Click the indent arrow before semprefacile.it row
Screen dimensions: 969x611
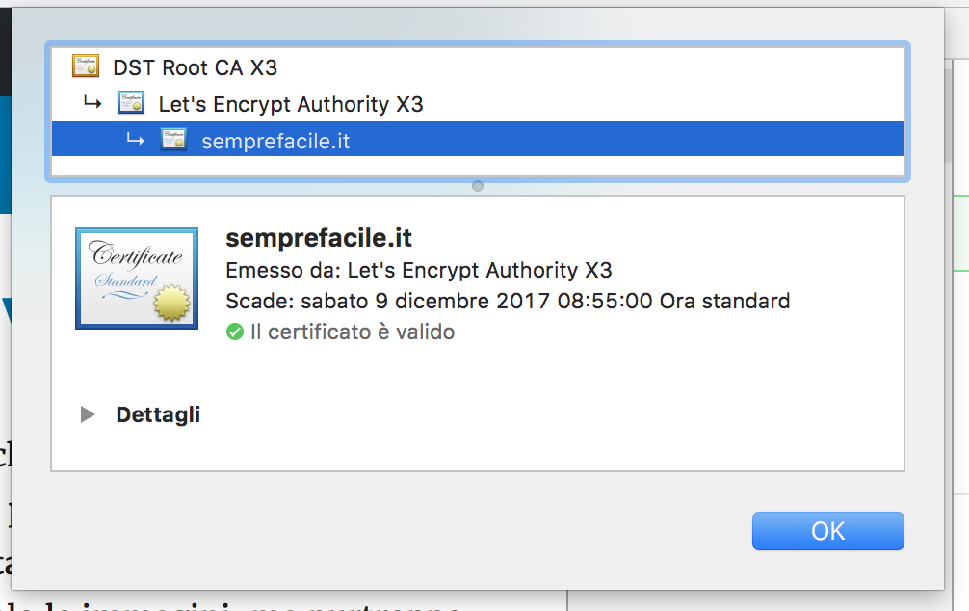point(136,139)
